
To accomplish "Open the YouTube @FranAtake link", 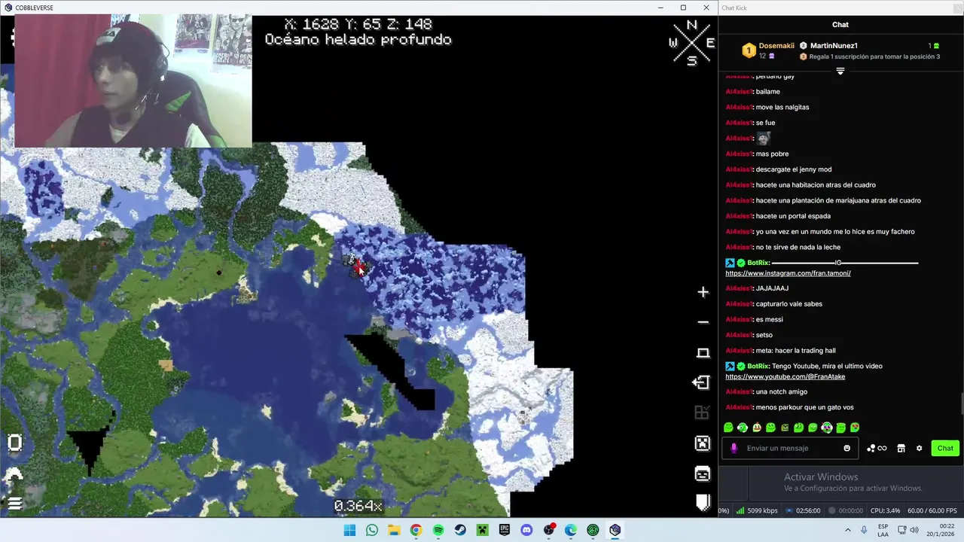I will 785,376.
